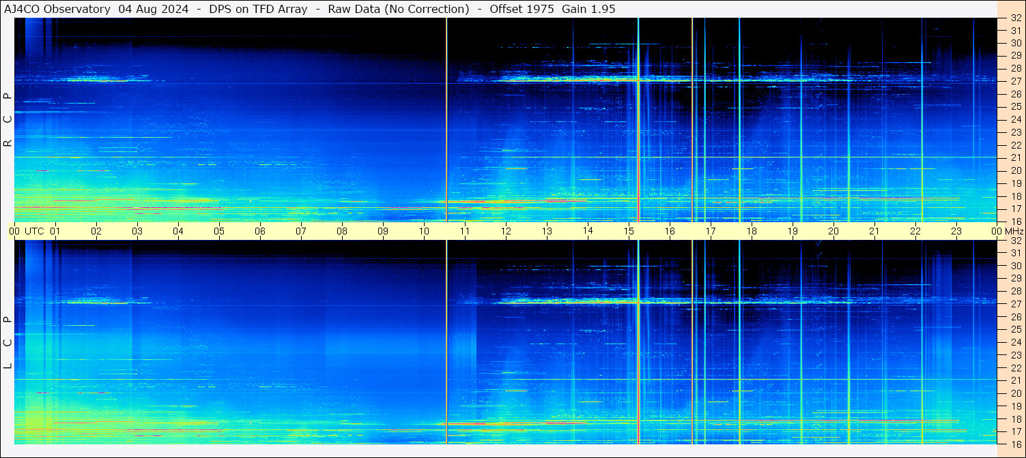The image size is (1026, 458).
Task: Click the 06 hour mark on time axis
Action: point(260,231)
